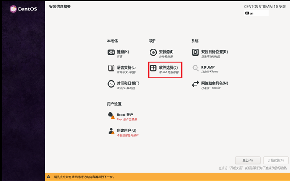Click the '自动检测源' subtitle
Screen dimensions: 290x181
tap(166, 57)
